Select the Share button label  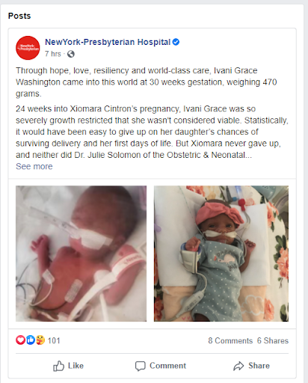(x=259, y=366)
